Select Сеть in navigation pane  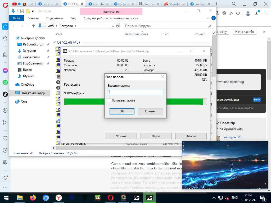pyautogui.click(x=24, y=101)
